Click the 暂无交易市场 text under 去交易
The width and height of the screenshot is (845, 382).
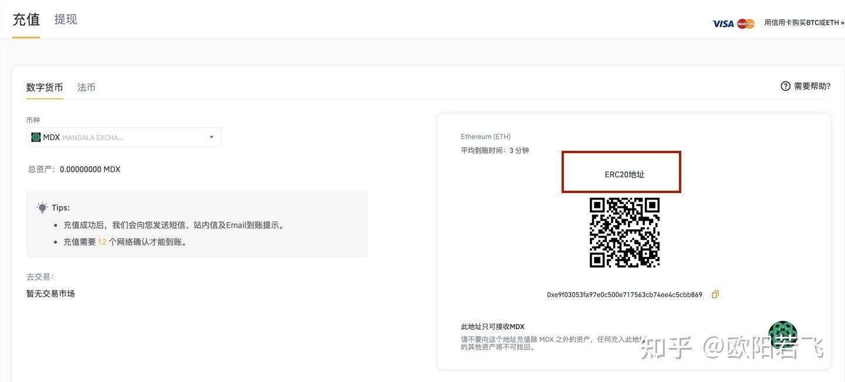(50, 293)
